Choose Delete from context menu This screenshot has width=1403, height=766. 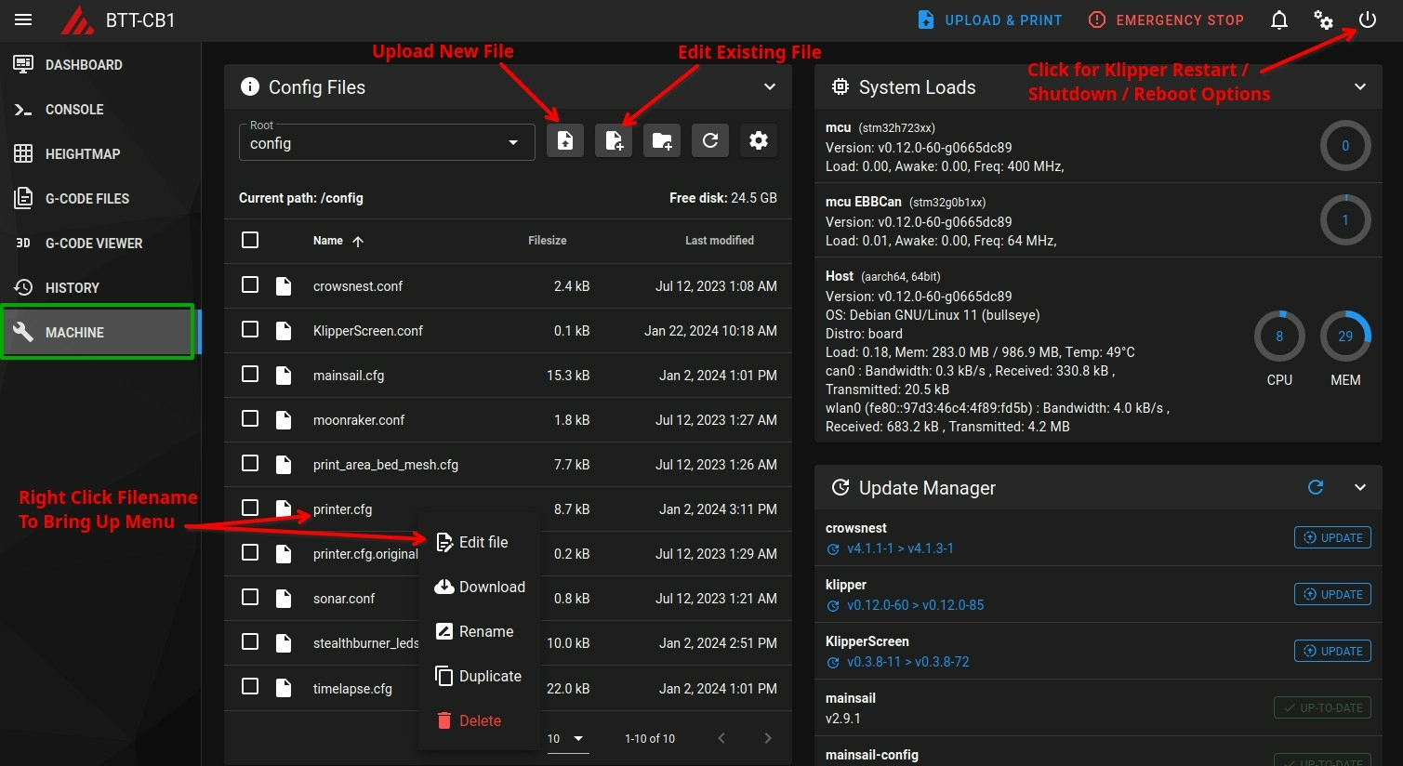479,720
